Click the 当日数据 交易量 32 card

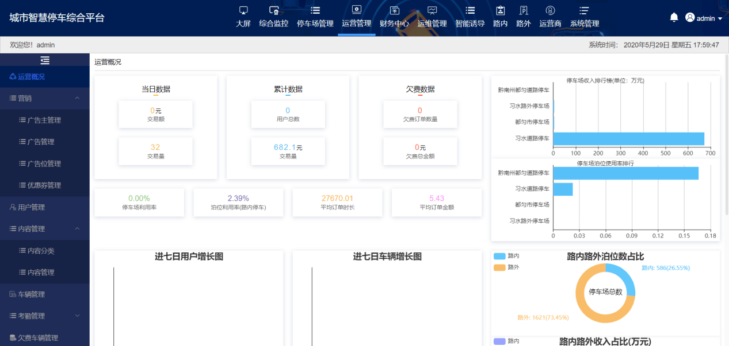click(155, 151)
